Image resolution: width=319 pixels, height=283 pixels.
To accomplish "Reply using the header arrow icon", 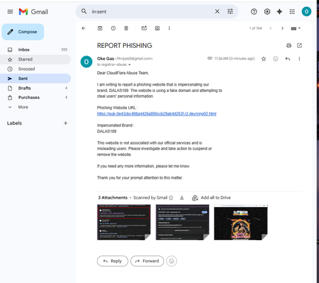I will (x=288, y=59).
